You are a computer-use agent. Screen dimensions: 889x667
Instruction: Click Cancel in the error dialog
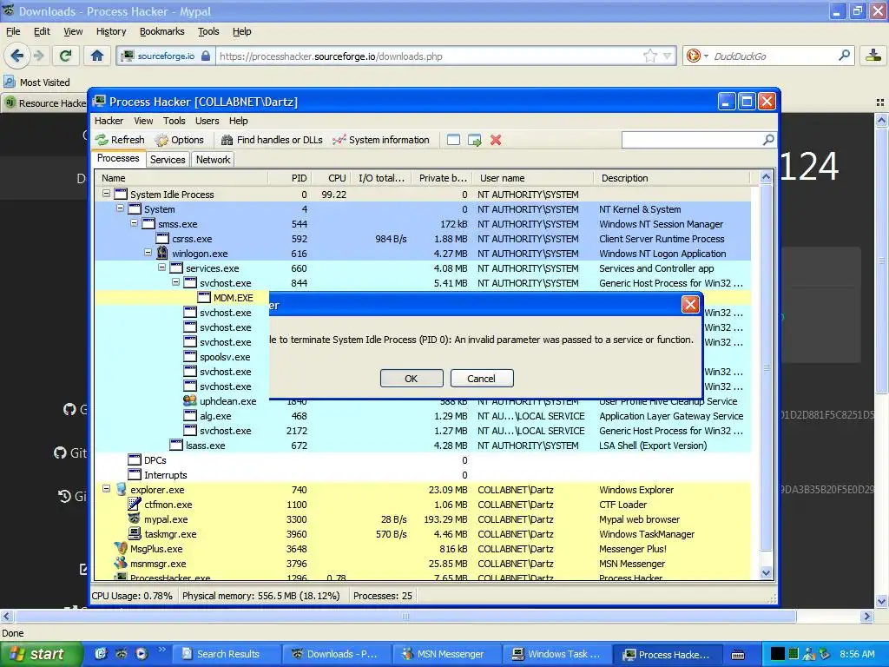481,379
